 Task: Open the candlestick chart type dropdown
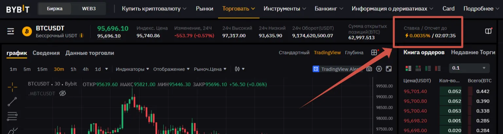point(240,69)
